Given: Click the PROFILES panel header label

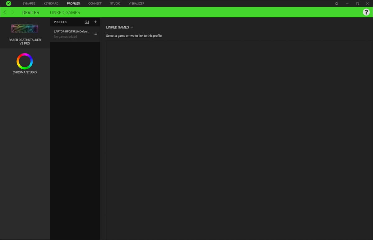Looking at the screenshot, I should click(x=60, y=22).
